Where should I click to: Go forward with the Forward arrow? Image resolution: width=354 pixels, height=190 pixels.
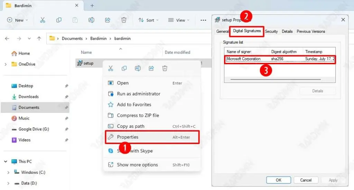[19, 39]
